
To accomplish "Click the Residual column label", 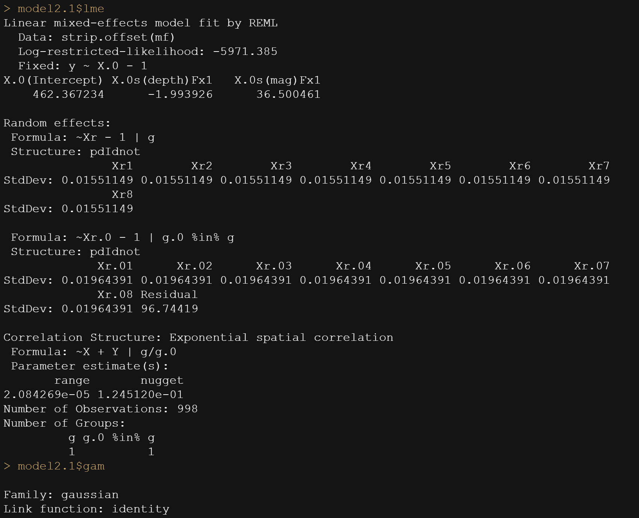I will pos(169,295).
